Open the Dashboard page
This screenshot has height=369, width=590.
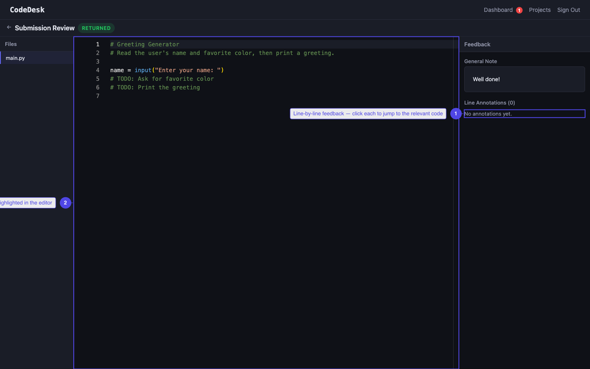(498, 10)
